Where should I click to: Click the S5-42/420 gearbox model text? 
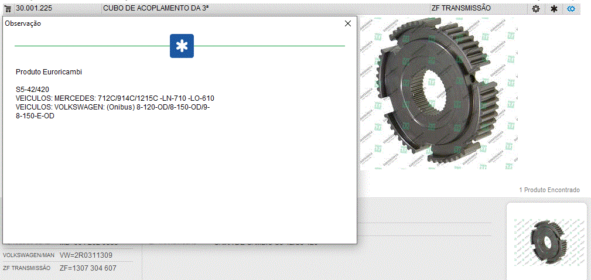pyautogui.click(x=33, y=90)
